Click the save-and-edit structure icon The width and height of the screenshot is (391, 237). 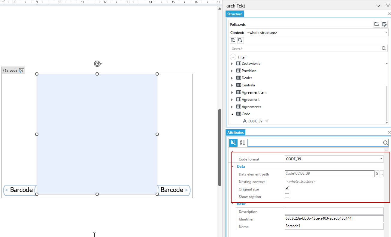(x=384, y=24)
